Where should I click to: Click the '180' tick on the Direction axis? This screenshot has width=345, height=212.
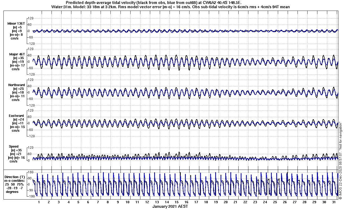pyautogui.click(x=30, y=172)
